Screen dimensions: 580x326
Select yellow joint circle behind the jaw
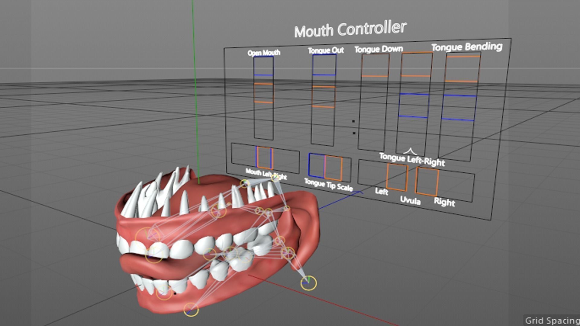pos(308,283)
